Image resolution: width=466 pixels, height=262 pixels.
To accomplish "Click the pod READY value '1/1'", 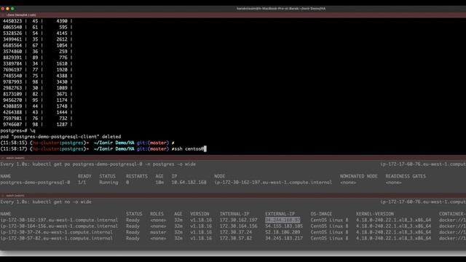I will click(82, 183).
